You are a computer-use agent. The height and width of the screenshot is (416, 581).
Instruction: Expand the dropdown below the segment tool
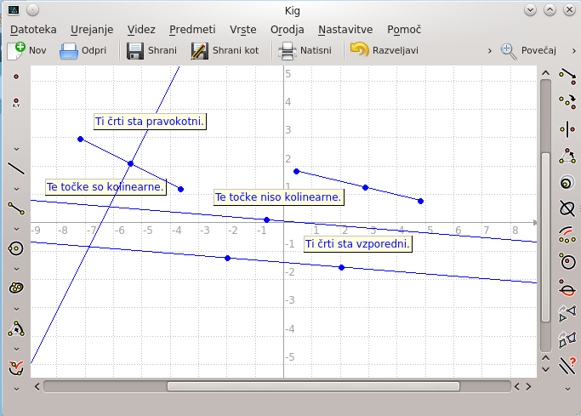tap(15, 227)
